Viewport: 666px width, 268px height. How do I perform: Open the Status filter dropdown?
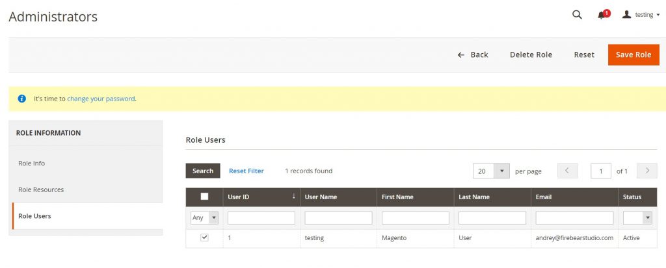(x=637, y=218)
